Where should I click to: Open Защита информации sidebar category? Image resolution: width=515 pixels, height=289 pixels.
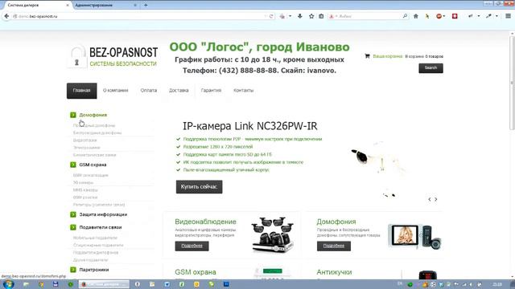click(x=103, y=214)
